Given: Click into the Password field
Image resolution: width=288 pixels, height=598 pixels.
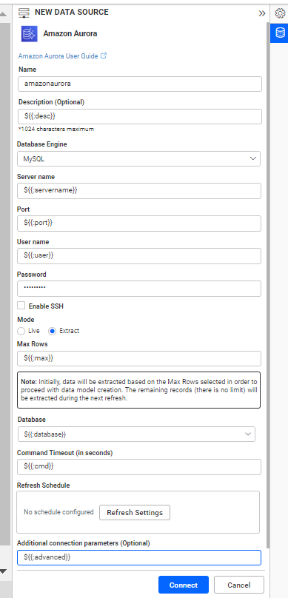Looking at the screenshot, I should click(x=139, y=289).
